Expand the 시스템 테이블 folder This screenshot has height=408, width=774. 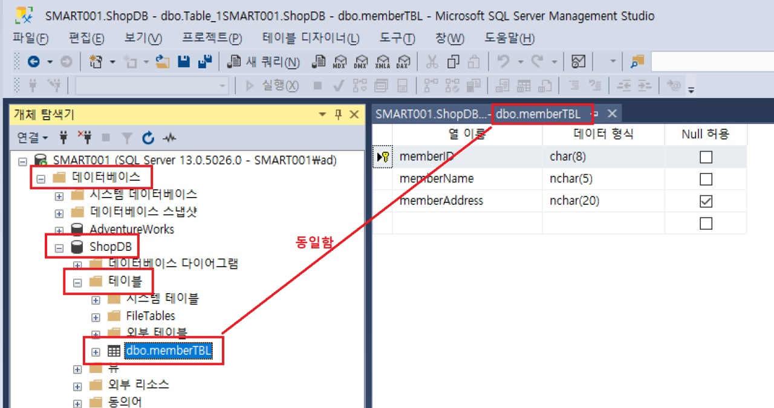[96, 299]
